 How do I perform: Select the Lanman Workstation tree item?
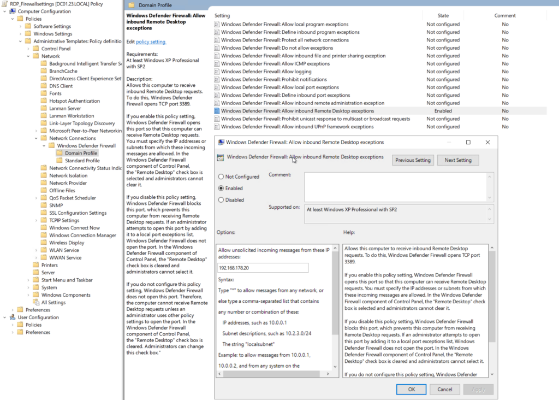(72, 116)
